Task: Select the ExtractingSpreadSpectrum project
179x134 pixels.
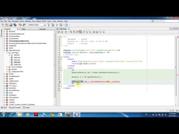Action: pos(19,41)
